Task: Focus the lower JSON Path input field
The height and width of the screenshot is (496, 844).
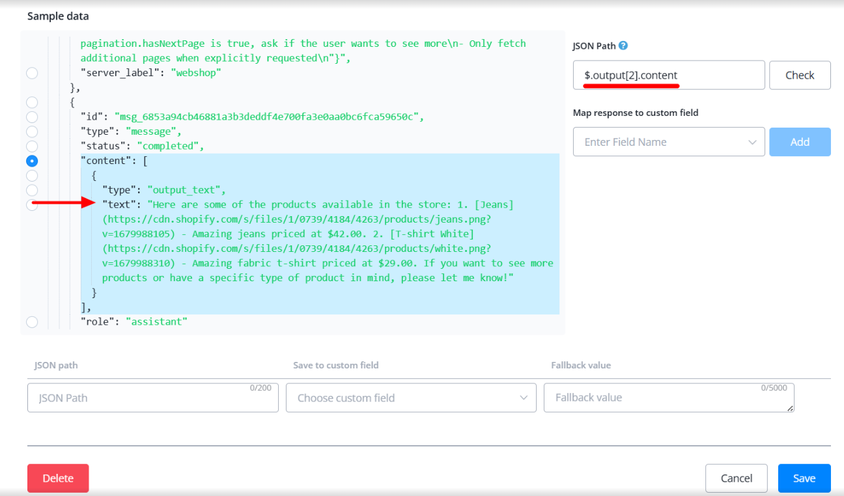Action: coord(152,398)
